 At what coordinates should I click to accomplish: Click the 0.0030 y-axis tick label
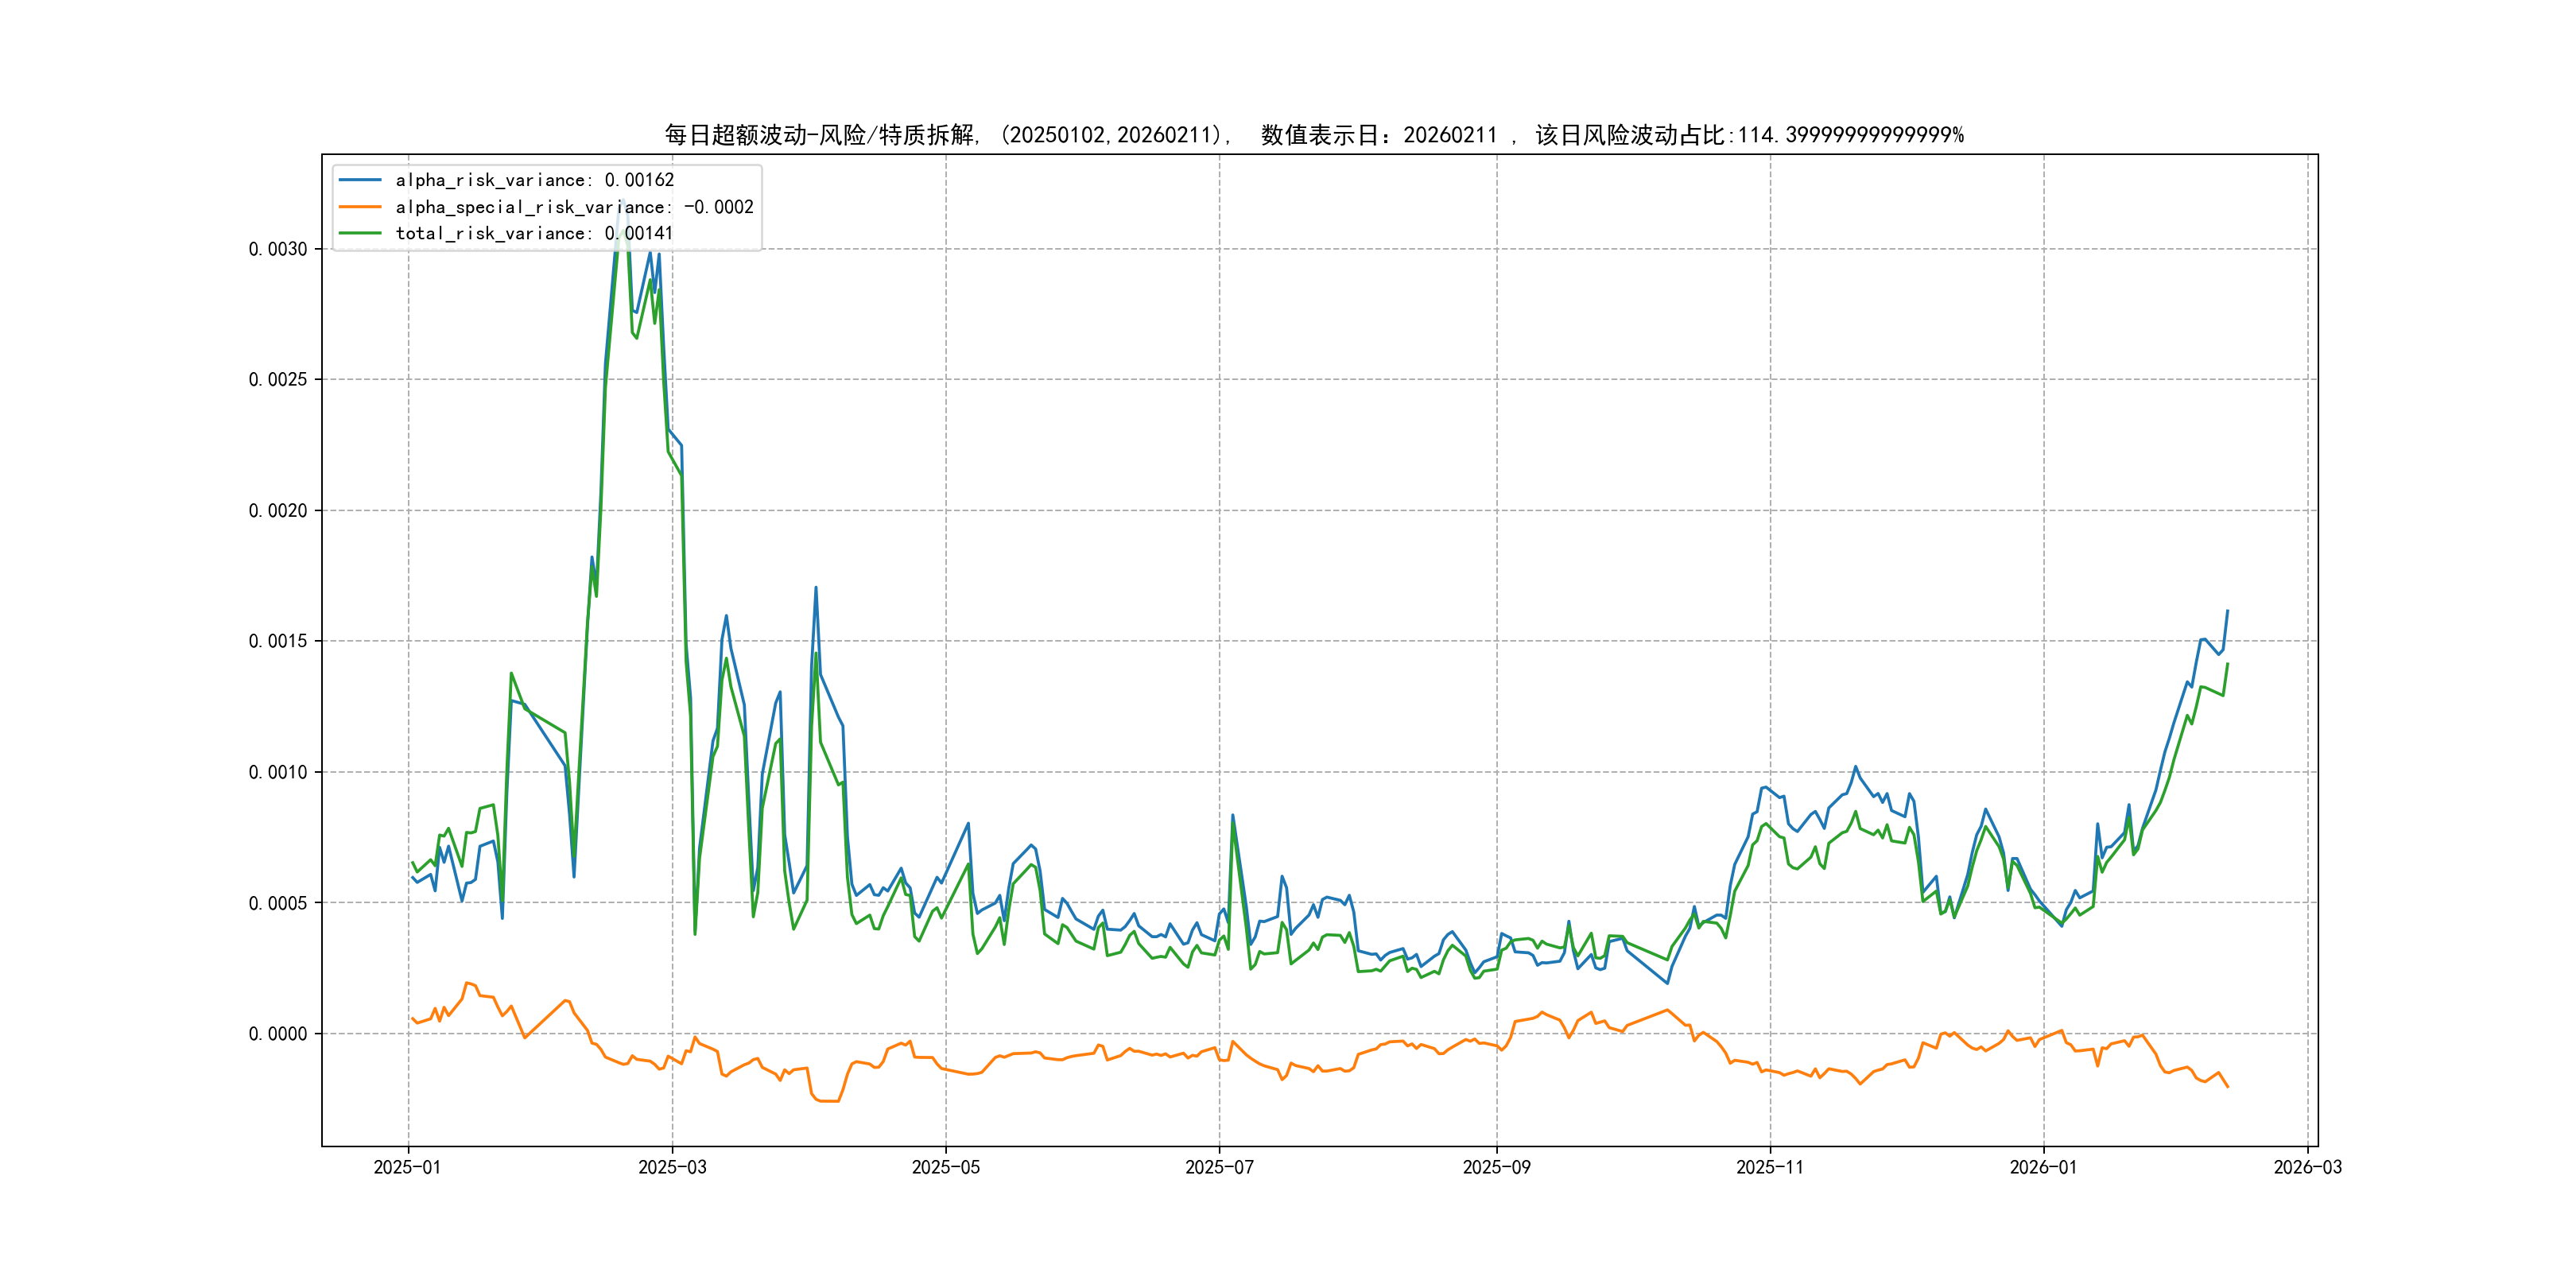click(278, 249)
